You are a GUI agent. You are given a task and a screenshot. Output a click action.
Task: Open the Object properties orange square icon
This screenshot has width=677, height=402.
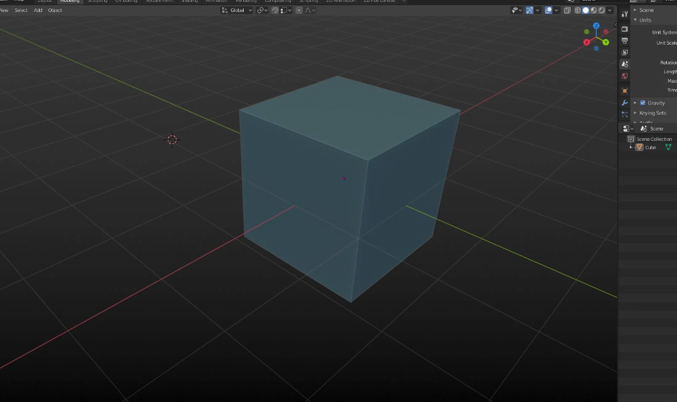click(x=625, y=90)
